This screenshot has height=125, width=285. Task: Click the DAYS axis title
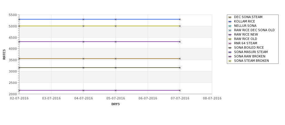tap(115, 104)
